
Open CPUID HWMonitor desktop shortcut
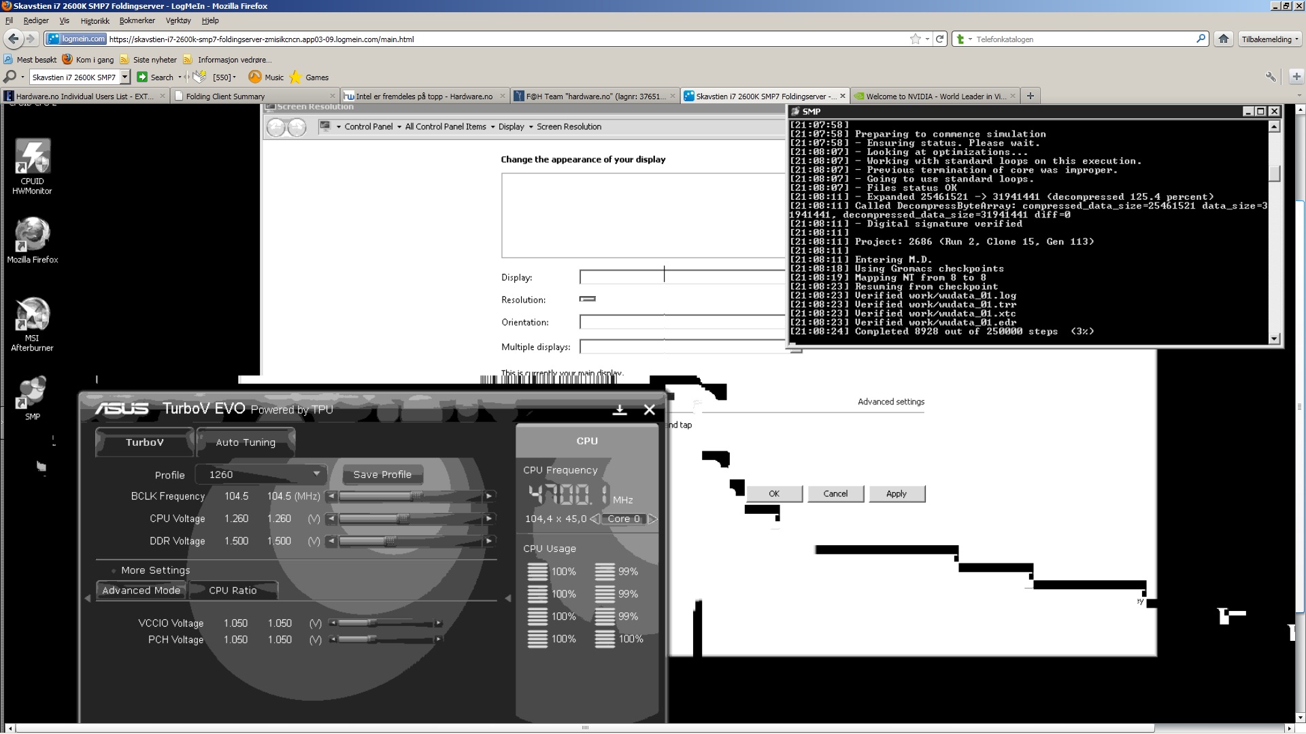tap(32, 167)
